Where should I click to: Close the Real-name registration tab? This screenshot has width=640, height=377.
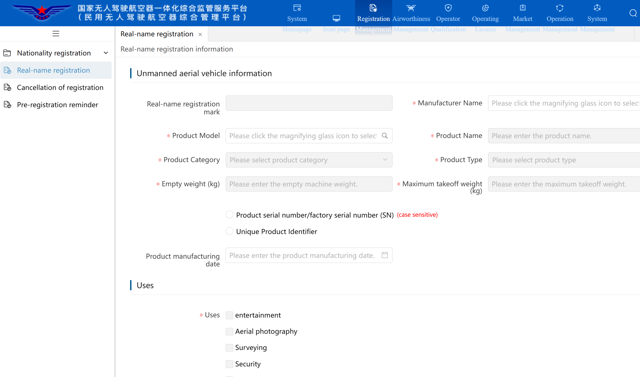coord(200,34)
